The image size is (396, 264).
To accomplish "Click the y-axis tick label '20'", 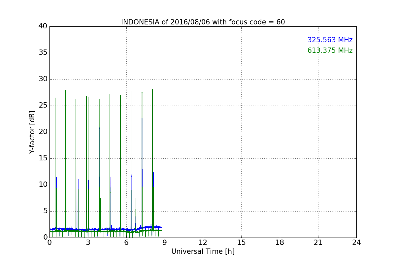I will tap(43, 132).
